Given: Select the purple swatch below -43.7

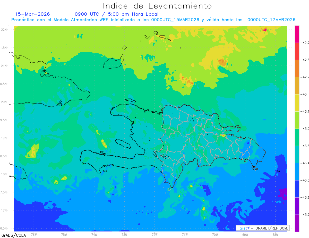Looking at the screenshot, I should click(x=297, y=223).
